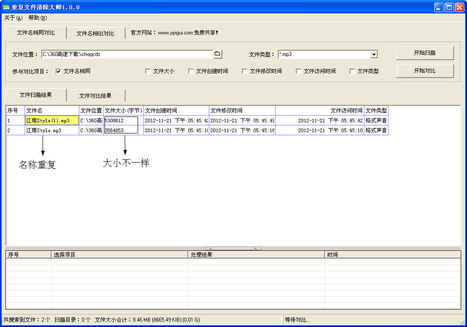Switch to 文件名相似对比 tab
The height and width of the screenshot is (327, 467).
coord(95,33)
